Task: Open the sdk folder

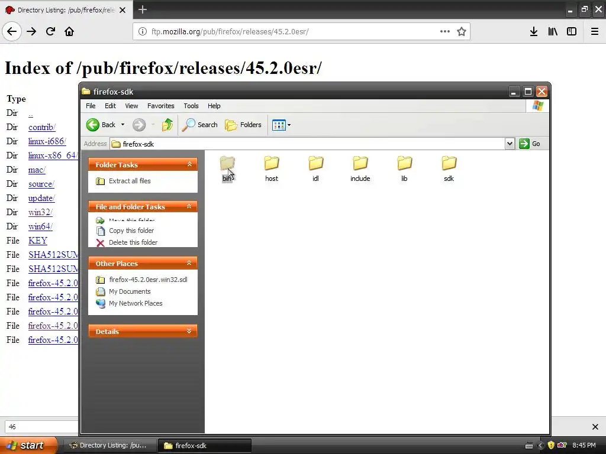Action: [449, 168]
